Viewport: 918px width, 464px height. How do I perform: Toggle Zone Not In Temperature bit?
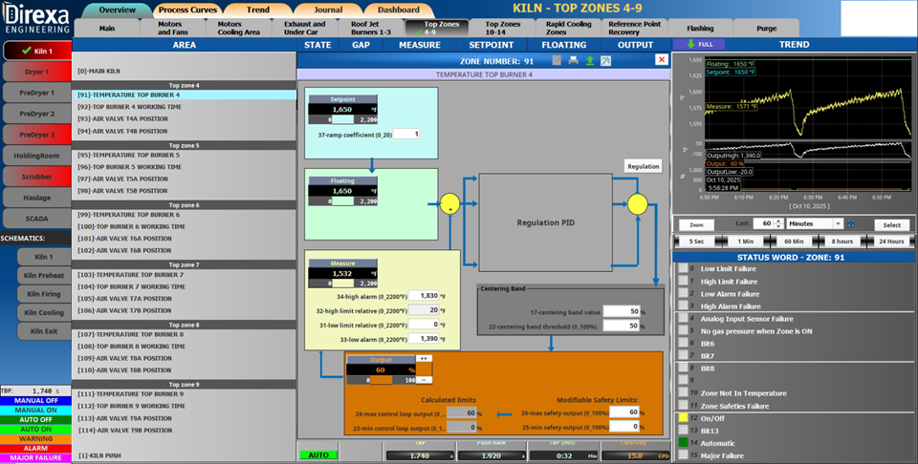tap(683, 392)
